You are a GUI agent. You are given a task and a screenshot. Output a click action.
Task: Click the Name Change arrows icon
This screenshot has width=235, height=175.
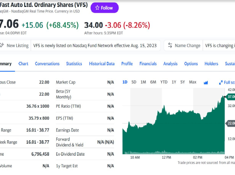point(170,45)
